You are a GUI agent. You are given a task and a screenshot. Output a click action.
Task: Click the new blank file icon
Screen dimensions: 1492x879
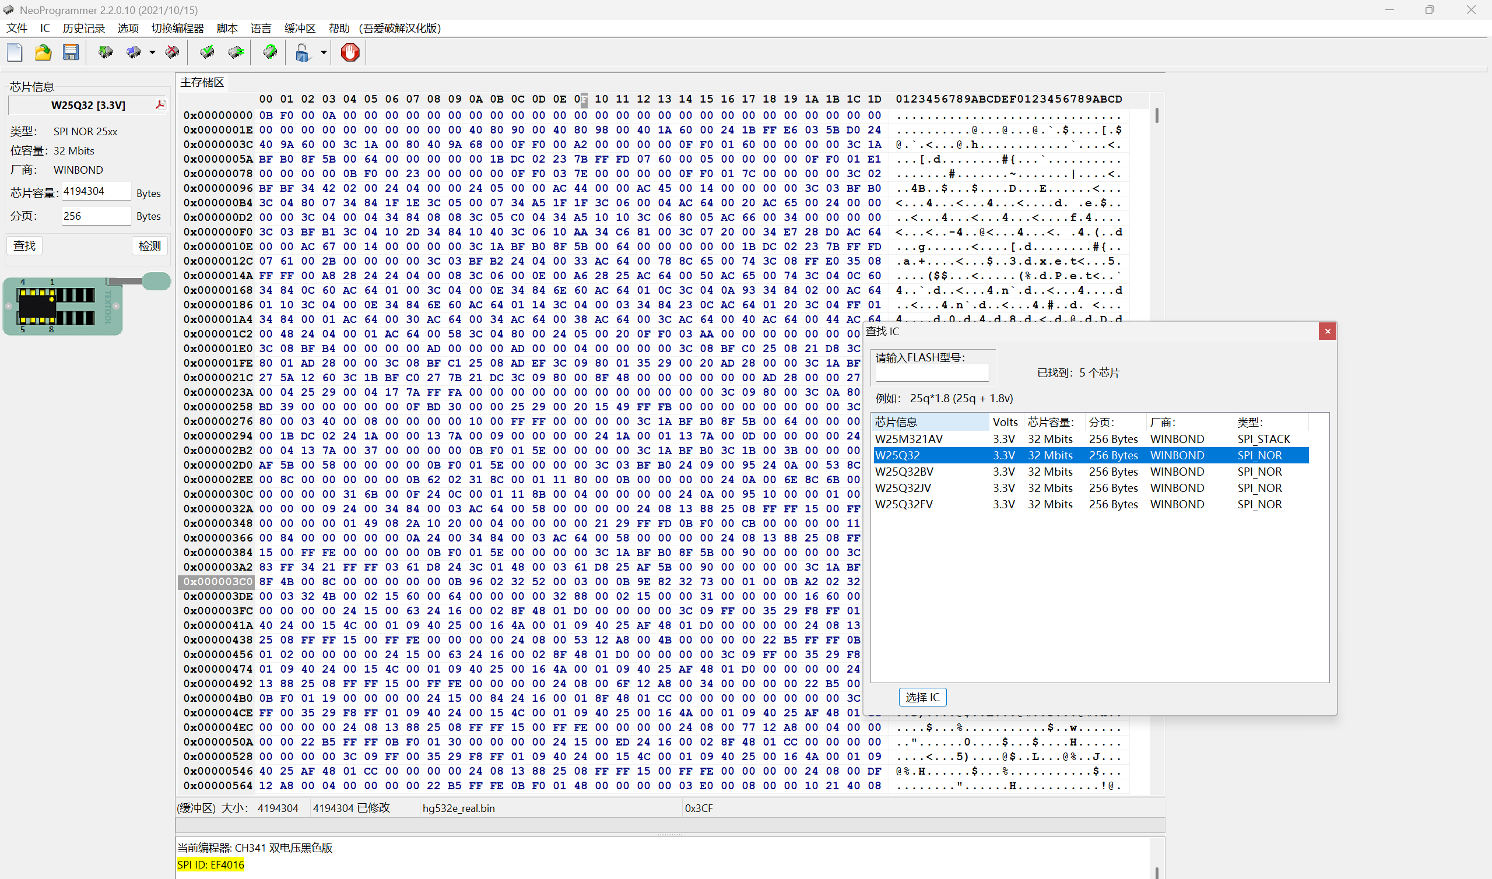pyautogui.click(x=15, y=52)
